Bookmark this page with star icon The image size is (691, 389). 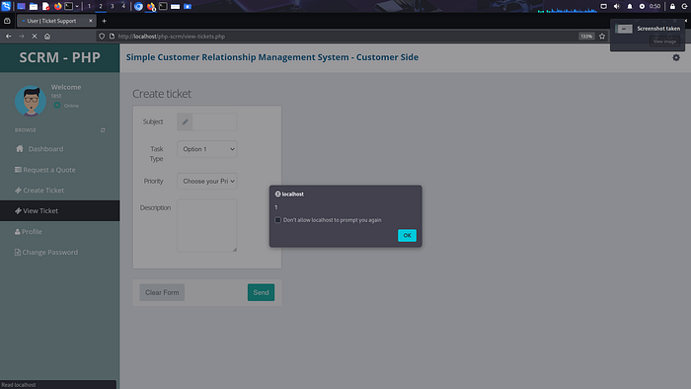[602, 37]
